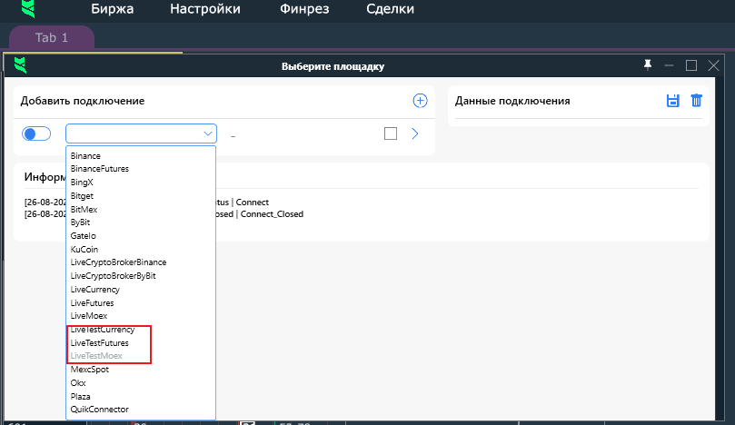Image resolution: width=735 pixels, height=425 pixels.
Task: Pick LiveTestCurrency in the dropdown
Action: [x=102, y=330]
